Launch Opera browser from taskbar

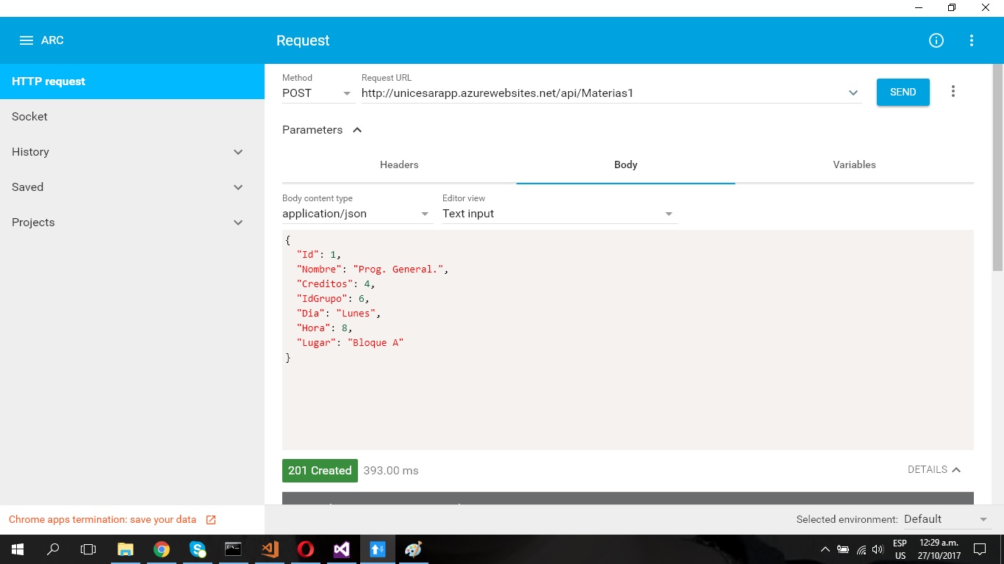click(x=306, y=549)
